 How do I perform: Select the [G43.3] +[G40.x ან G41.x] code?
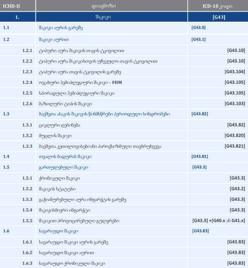tap(219, 221)
